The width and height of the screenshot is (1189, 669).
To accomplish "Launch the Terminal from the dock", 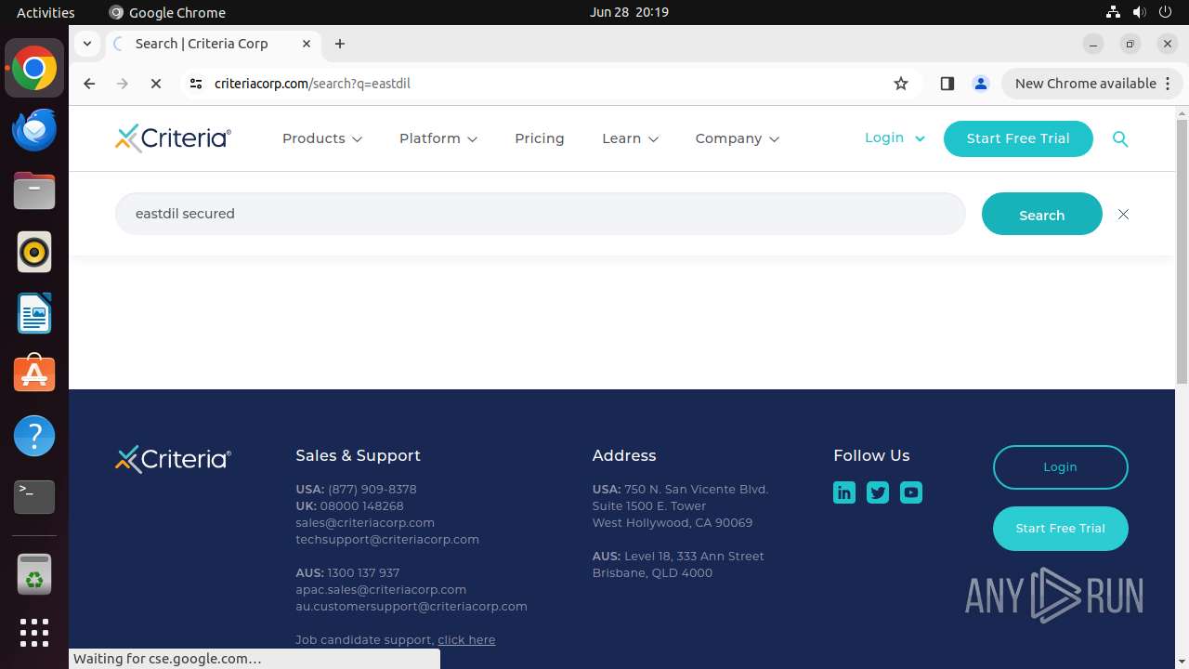I will coord(34,497).
